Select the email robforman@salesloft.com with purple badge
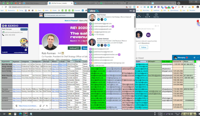Screen dimensions: 200x116 tap(103, 26)
